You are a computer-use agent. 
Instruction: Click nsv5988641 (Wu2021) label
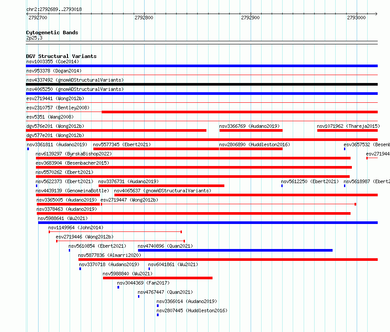point(63,218)
